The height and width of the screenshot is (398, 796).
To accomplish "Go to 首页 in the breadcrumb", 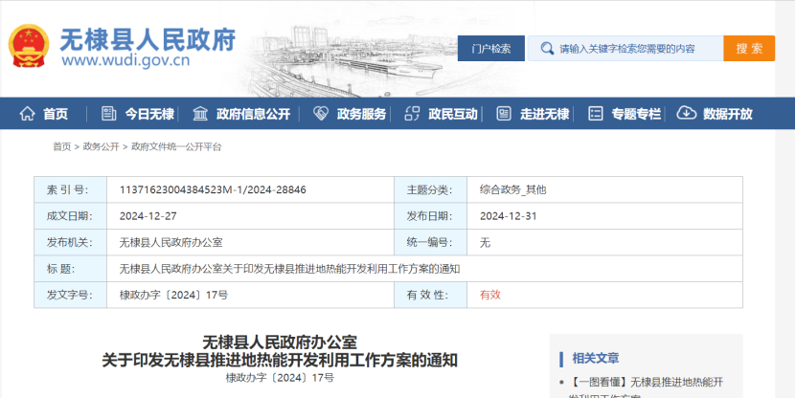I will 61,146.
